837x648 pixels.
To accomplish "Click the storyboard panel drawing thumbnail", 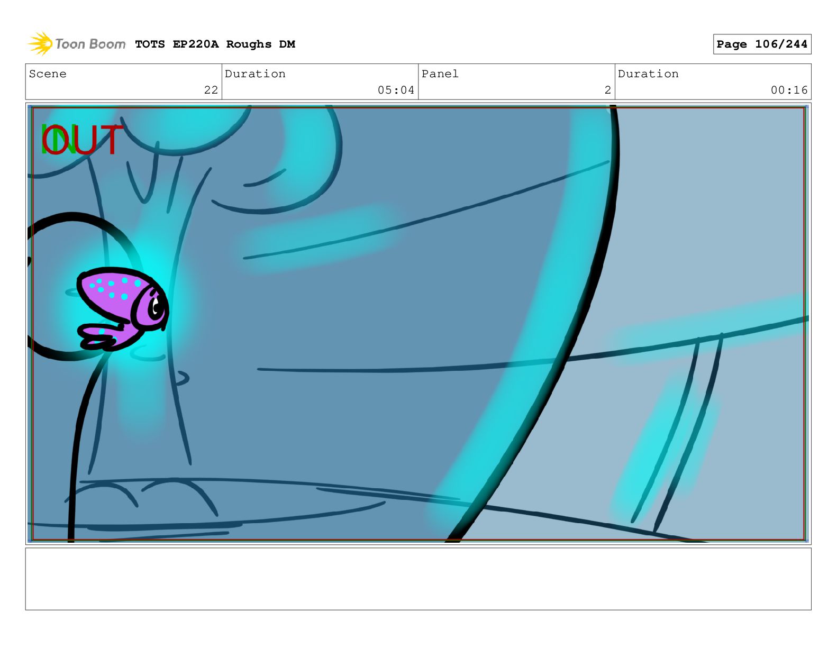I will pyautogui.click(x=418, y=324).
